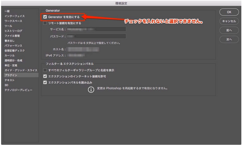Select インターフェイス in the sidebar
243x145 pixels.
(x=14, y=16)
